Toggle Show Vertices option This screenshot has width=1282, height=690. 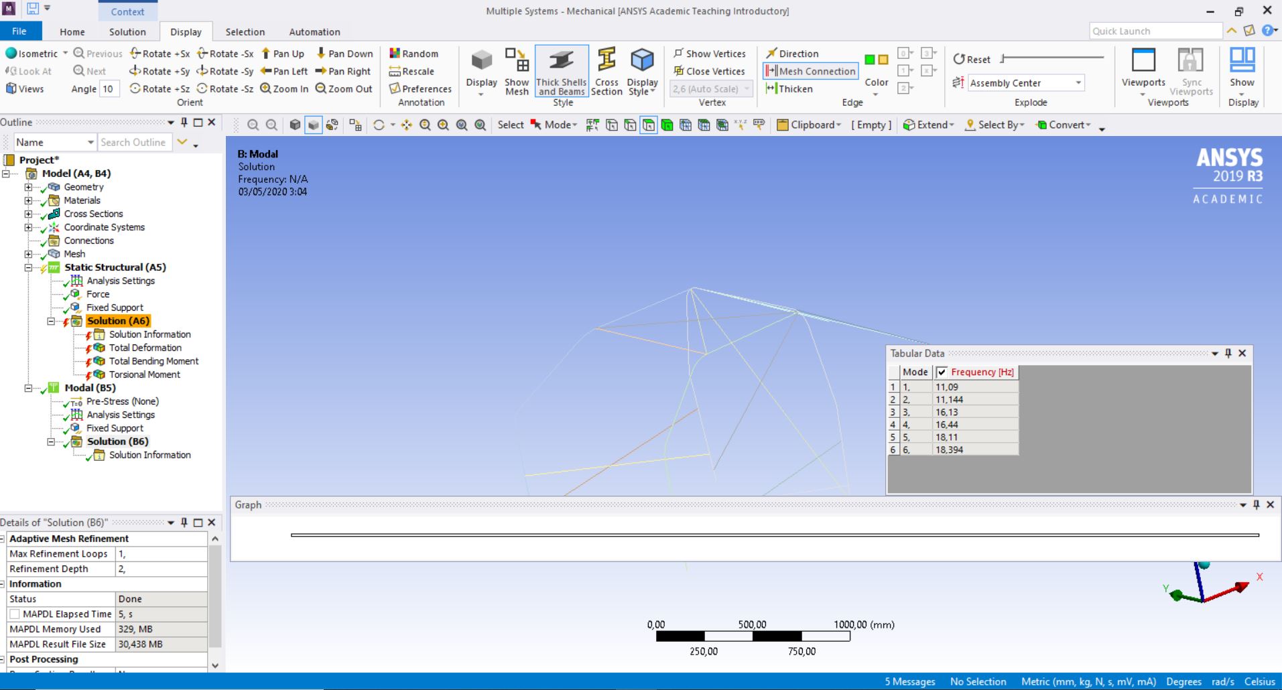(710, 54)
